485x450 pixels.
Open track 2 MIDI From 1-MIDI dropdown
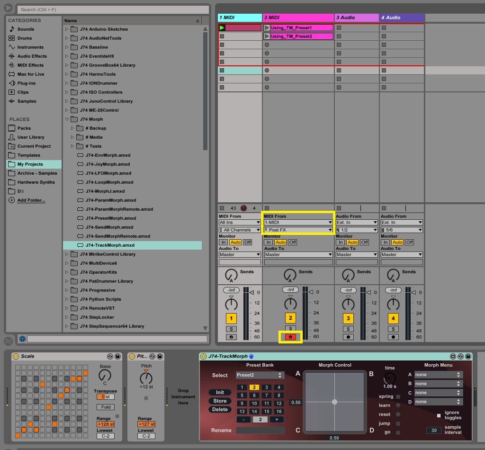(x=298, y=222)
